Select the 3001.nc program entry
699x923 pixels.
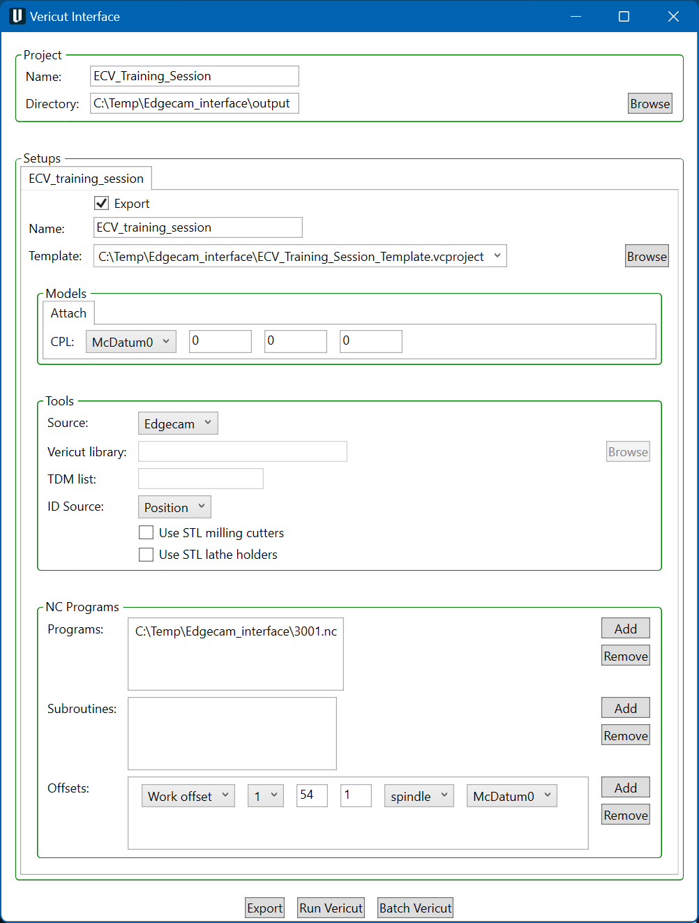pos(236,631)
